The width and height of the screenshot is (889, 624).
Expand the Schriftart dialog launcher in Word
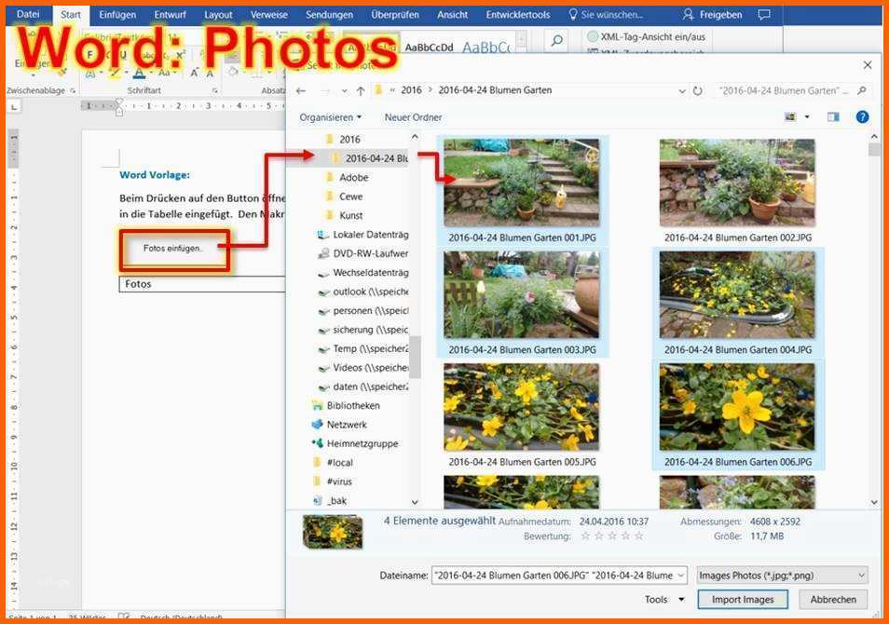(215, 90)
